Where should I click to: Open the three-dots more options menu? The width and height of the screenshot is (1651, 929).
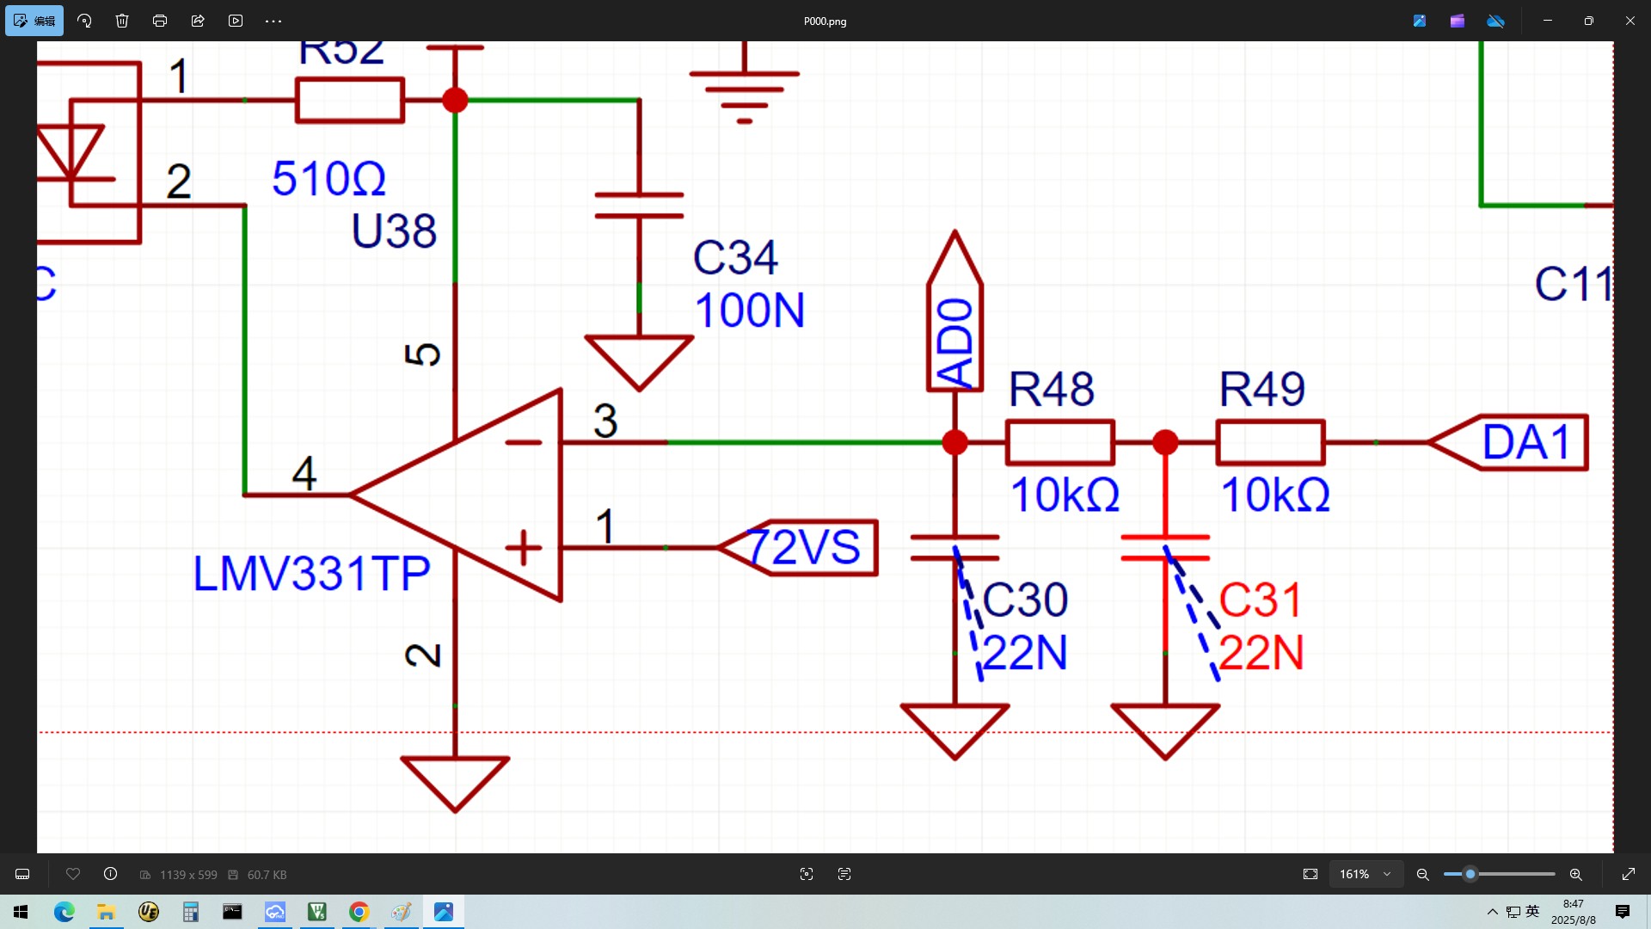pyautogui.click(x=273, y=21)
